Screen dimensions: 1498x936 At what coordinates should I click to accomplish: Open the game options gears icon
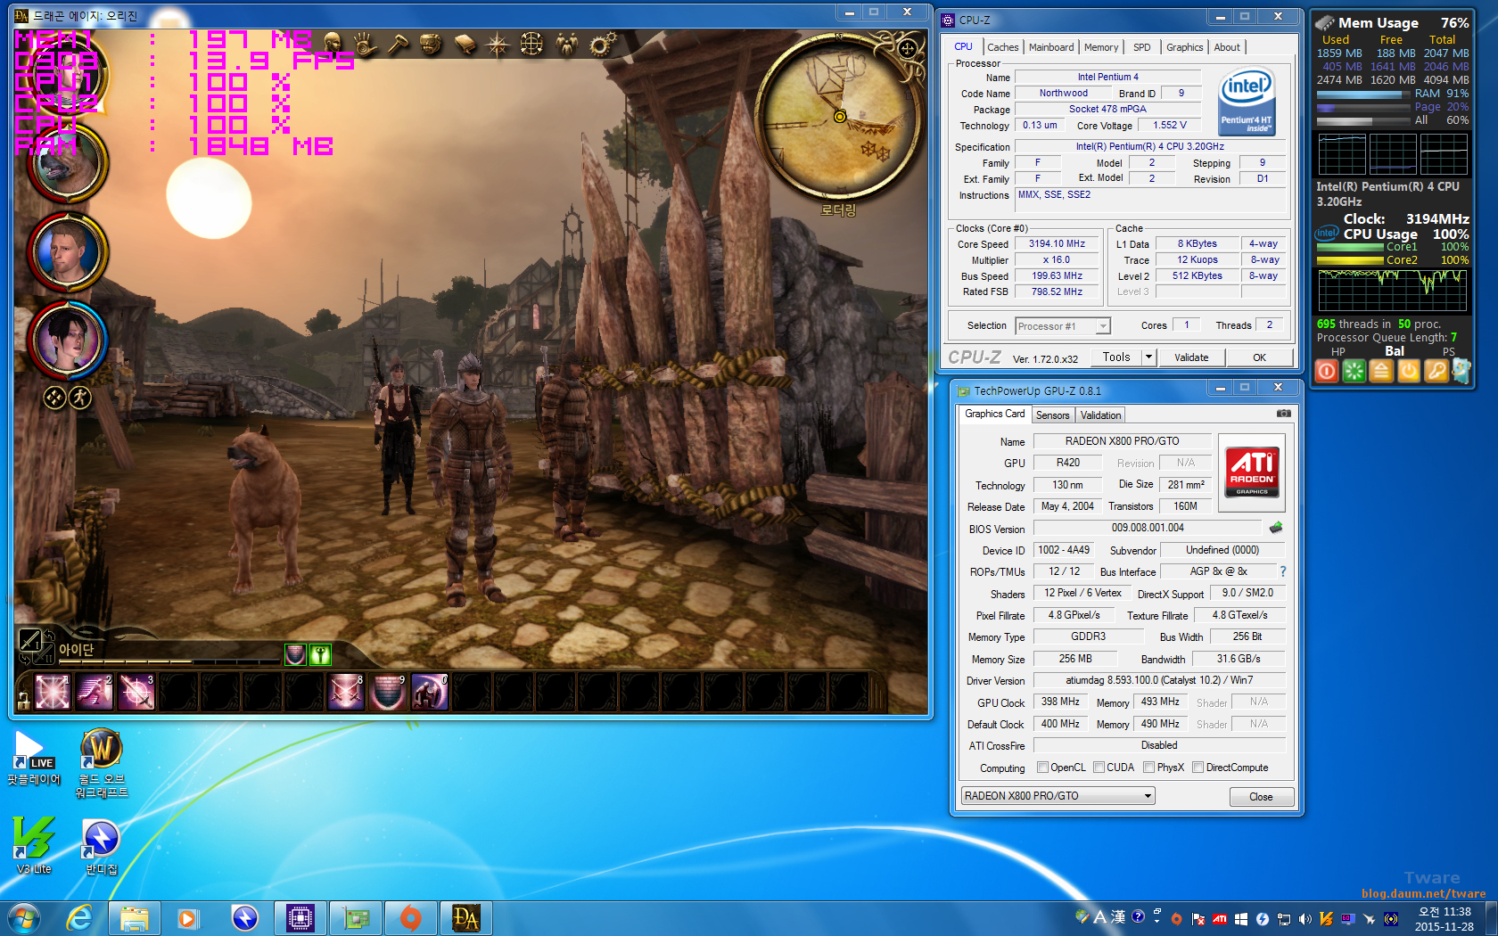pyautogui.click(x=602, y=43)
